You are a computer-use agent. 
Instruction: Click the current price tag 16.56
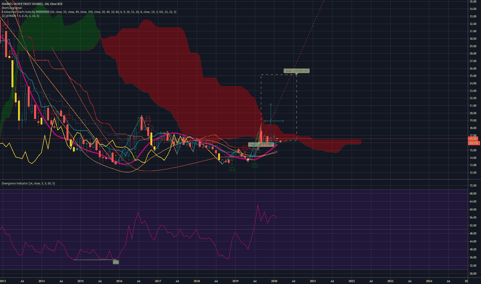point(474,139)
